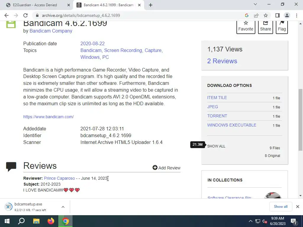Screen dimensions: 303x227
Task: Click the collection thumbnail image
Action: [273, 195]
